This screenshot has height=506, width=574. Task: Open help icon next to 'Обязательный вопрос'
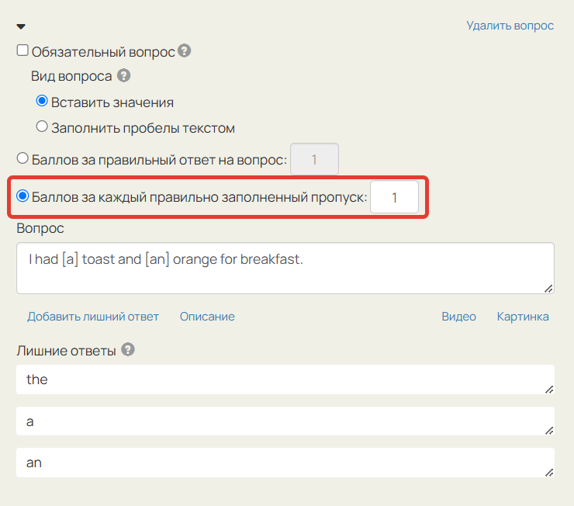tap(184, 50)
